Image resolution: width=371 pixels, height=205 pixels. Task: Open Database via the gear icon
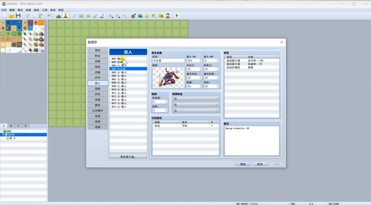pyautogui.click(x=134, y=16)
